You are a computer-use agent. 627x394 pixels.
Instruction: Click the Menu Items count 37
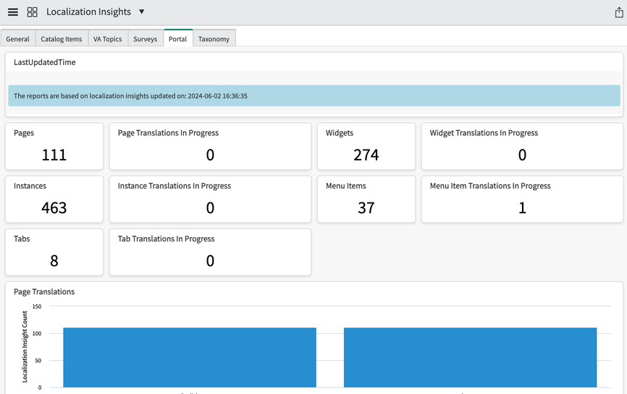coord(366,208)
